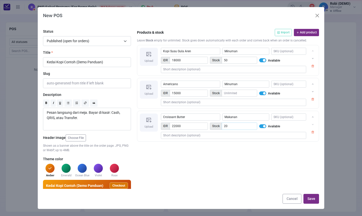Edit Croissant Butter price field

(x=189, y=126)
